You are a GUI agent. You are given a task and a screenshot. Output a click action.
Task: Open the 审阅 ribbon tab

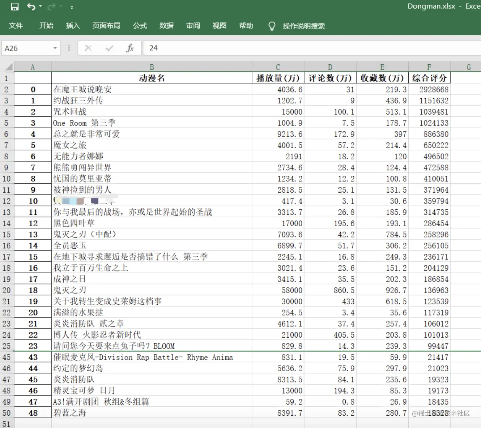coord(193,26)
